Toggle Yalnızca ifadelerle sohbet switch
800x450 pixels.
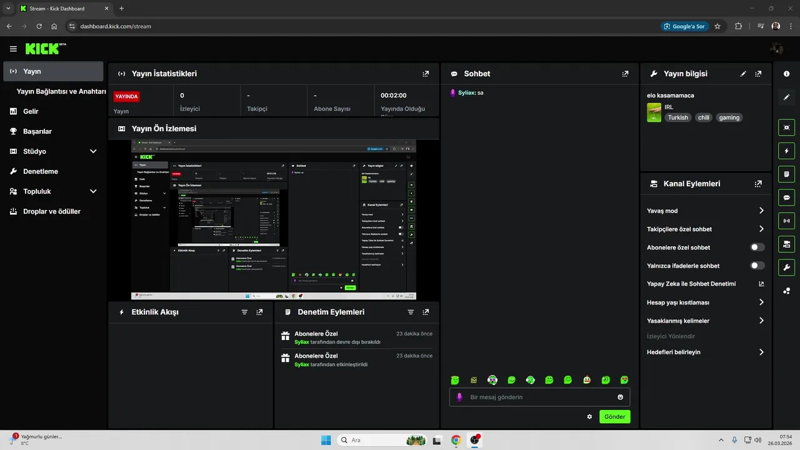(x=757, y=266)
